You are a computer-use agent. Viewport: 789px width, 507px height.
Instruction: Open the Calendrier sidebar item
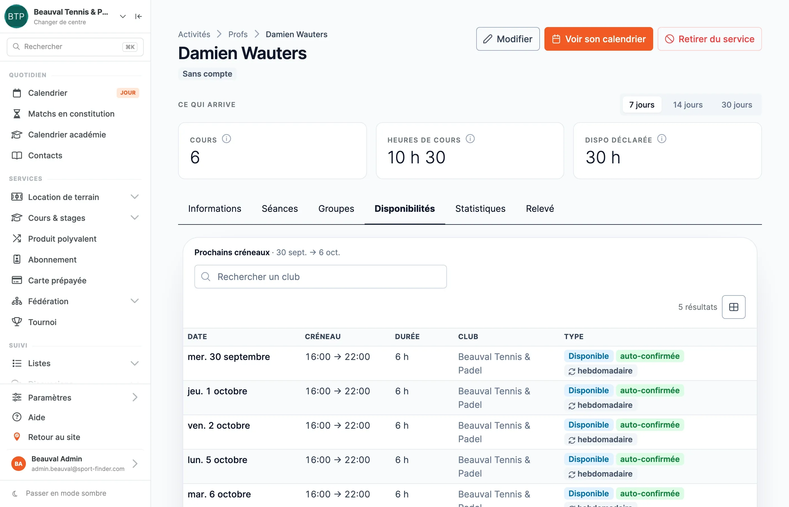pyautogui.click(x=75, y=93)
